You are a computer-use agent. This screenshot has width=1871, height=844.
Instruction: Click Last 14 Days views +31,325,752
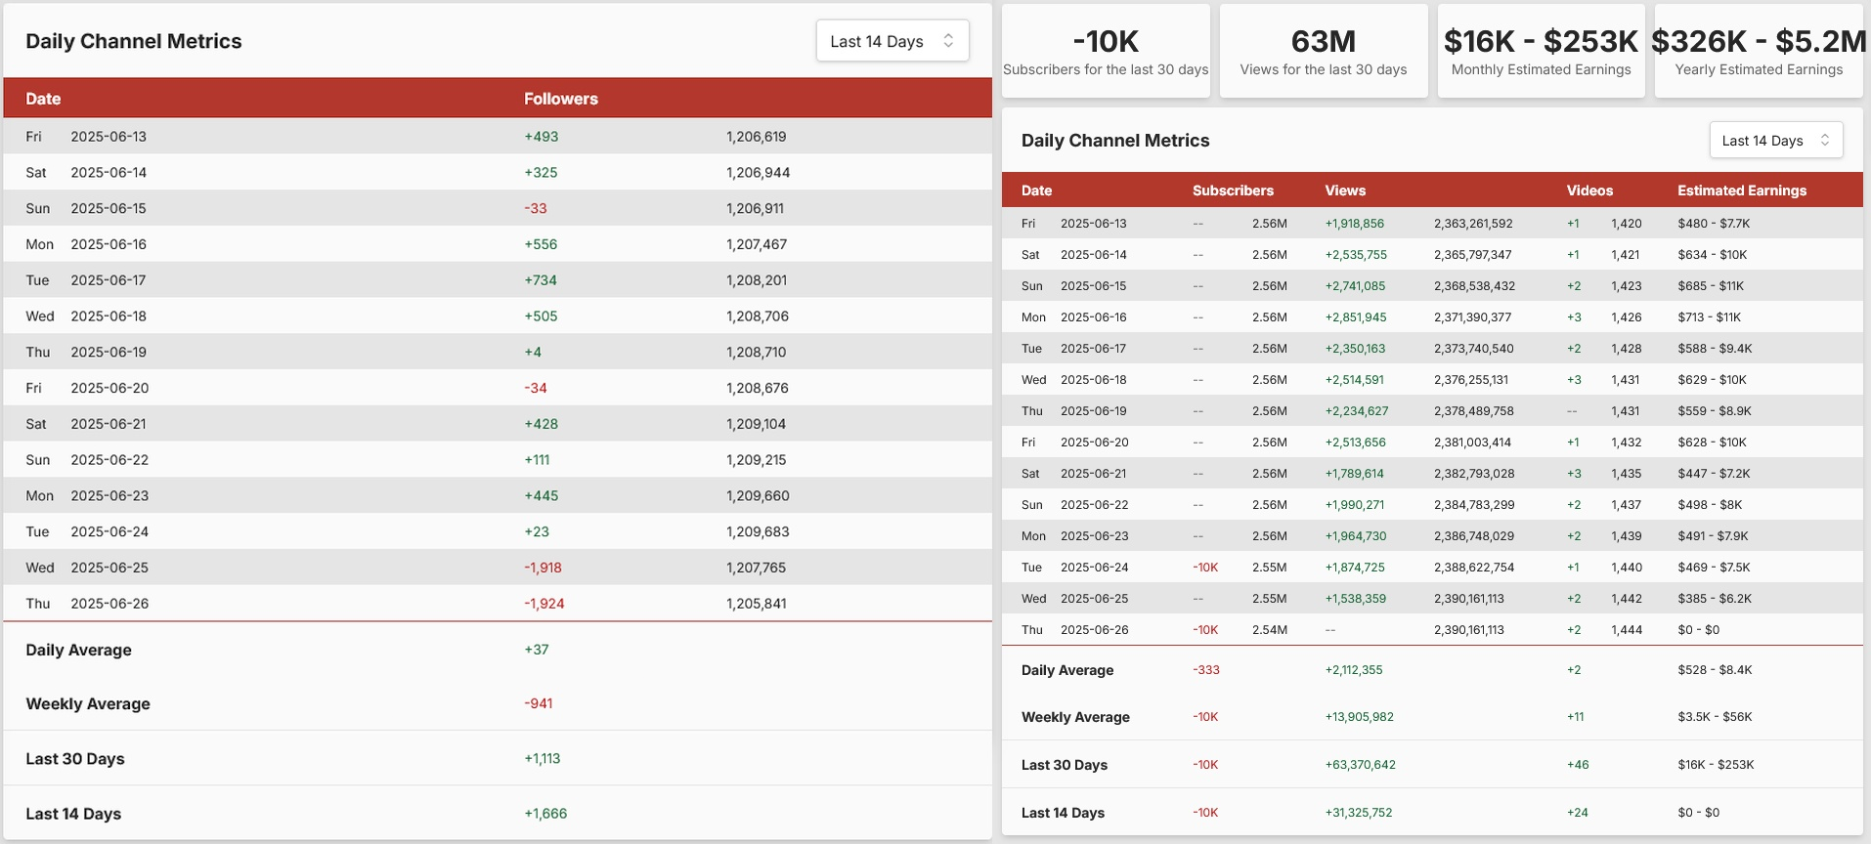point(1358,813)
